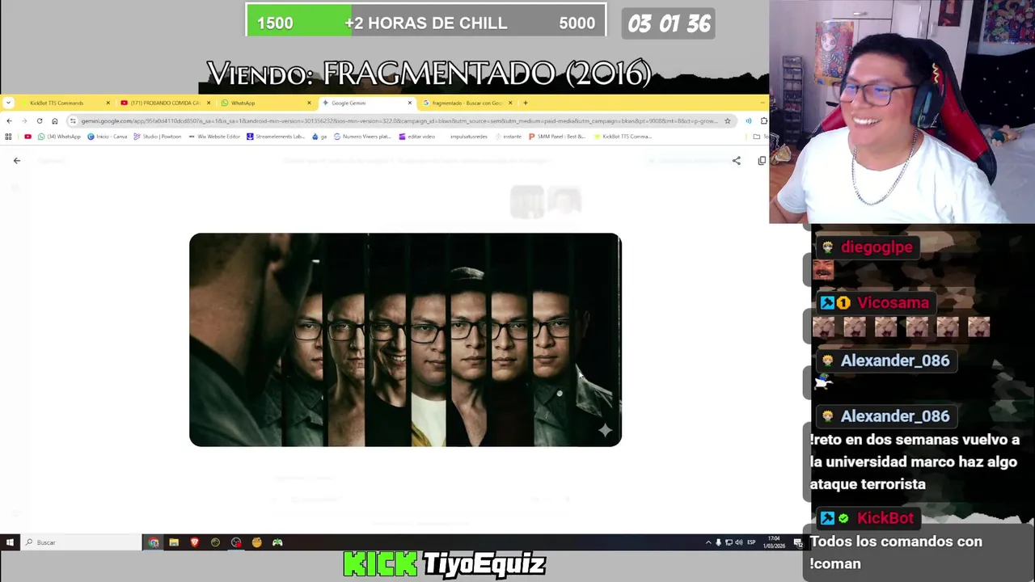Open the editar video bookmark

tap(417, 137)
